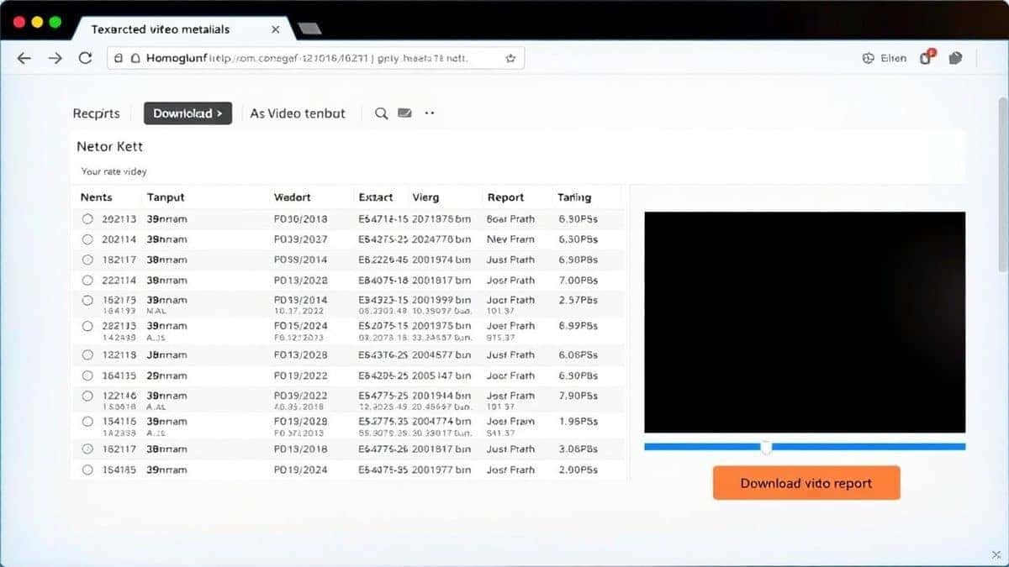
Task: Click the orange Download vidio report button
Action: pyautogui.click(x=806, y=483)
